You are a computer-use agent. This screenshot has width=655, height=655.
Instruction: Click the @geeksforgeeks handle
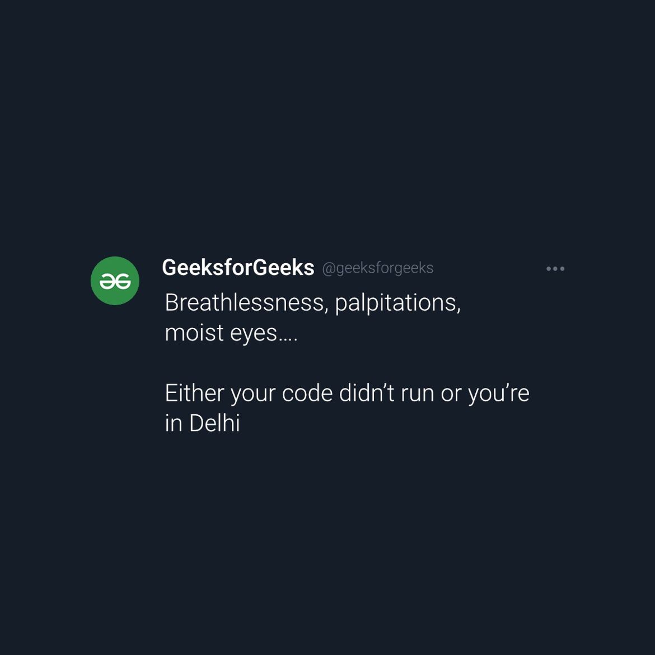(x=378, y=268)
